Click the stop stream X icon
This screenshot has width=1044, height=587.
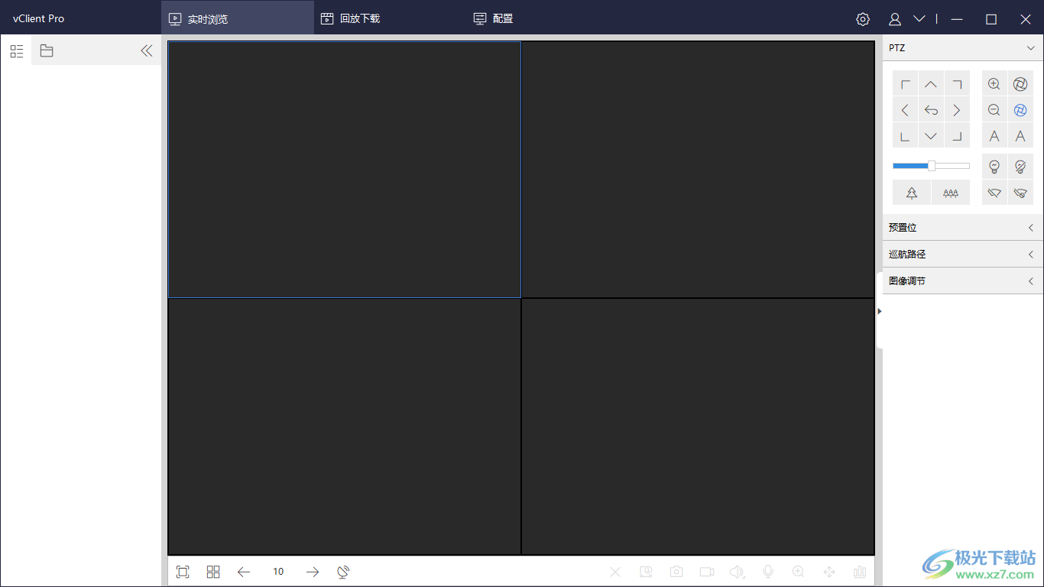(x=615, y=572)
